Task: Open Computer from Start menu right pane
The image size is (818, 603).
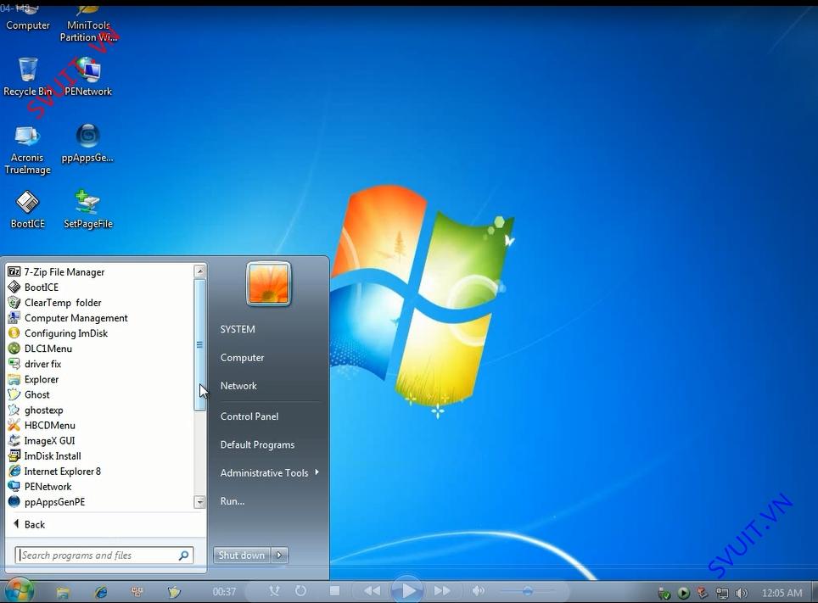Action: [242, 357]
